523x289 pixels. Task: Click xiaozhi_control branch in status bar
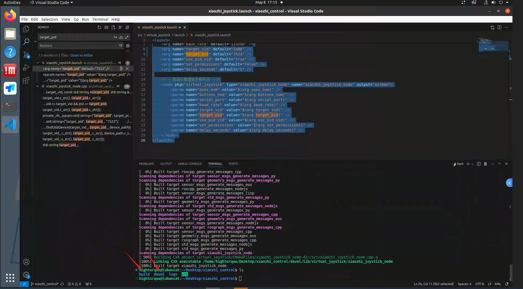coord(45,284)
